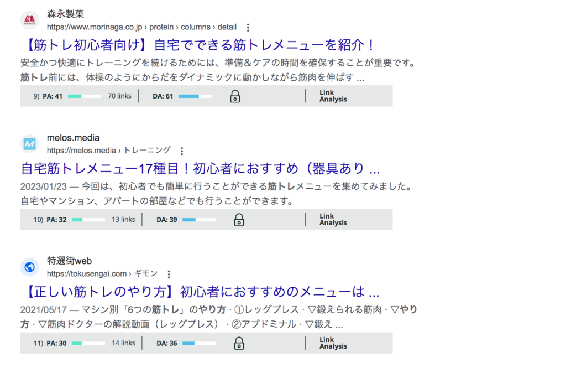Open 【正しい筋トレのやり方】 result title
Image resolution: width=566 pixels, height=373 pixels.
(x=200, y=292)
